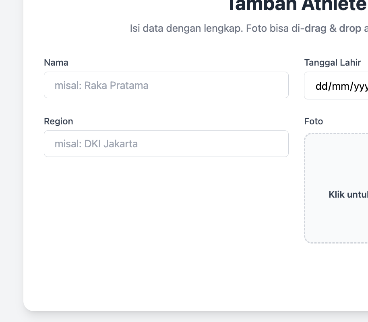Image resolution: width=368 pixels, height=322 pixels.
Task: Click the Nama input field
Action: click(x=166, y=85)
